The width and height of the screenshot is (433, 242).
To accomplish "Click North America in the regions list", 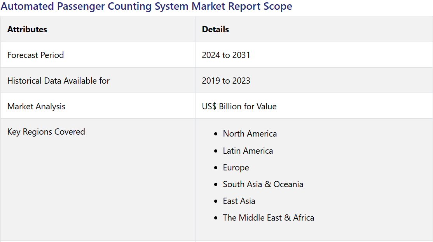I will pos(250,134).
